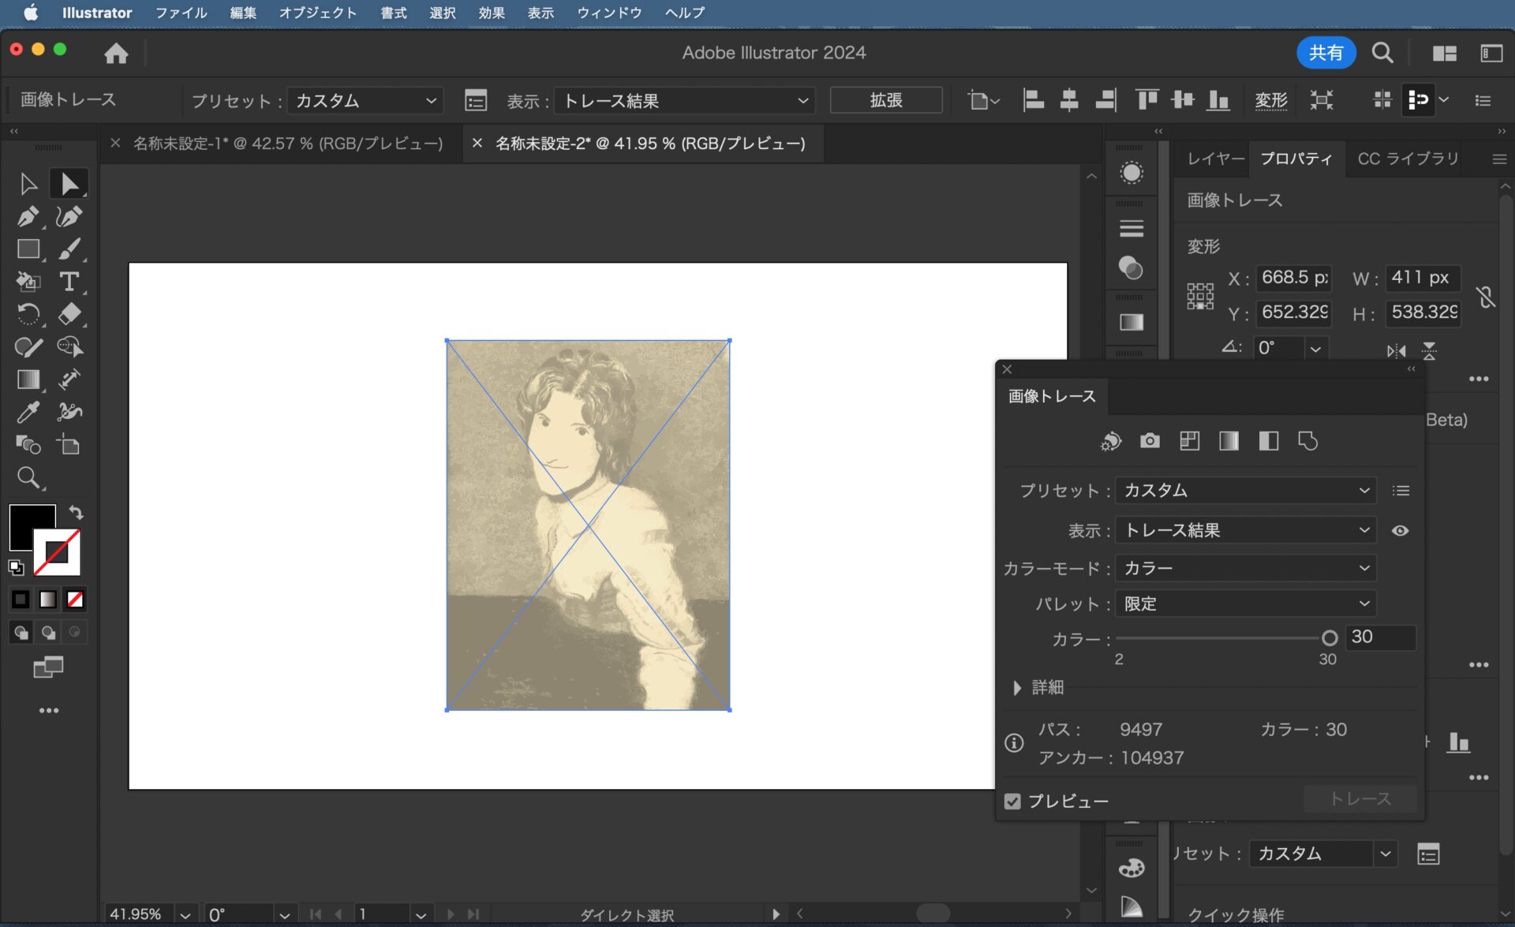Toggle constrain width and height proportions
This screenshot has width=1515, height=927.
[x=1487, y=297]
